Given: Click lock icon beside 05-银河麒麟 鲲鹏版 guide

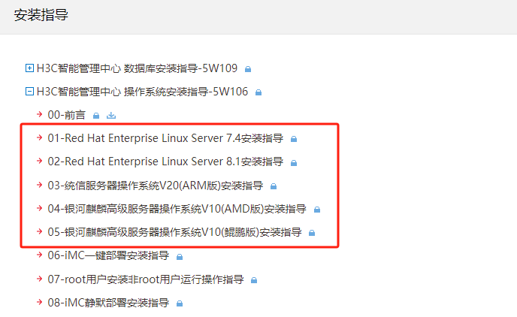Looking at the screenshot, I should click(312, 233).
